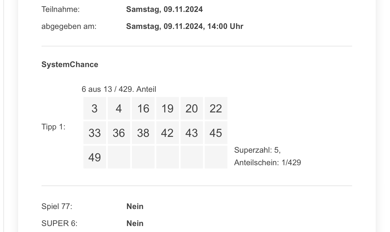Click the number 45 cell
This screenshot has height=232, width=390.
(216, 133)
